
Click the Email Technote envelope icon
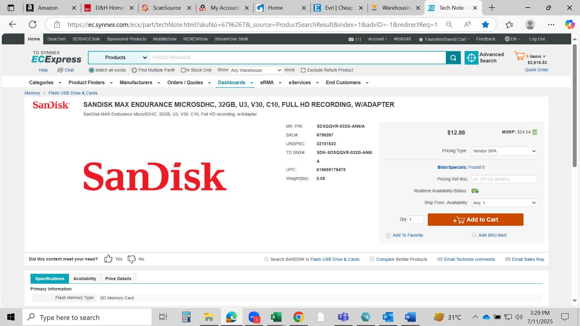(440, 259)
